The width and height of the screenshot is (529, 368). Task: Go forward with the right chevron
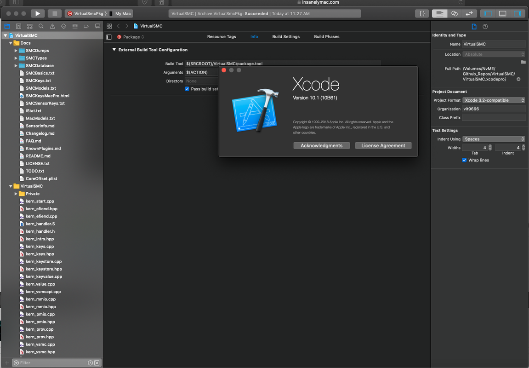point(127,26)
